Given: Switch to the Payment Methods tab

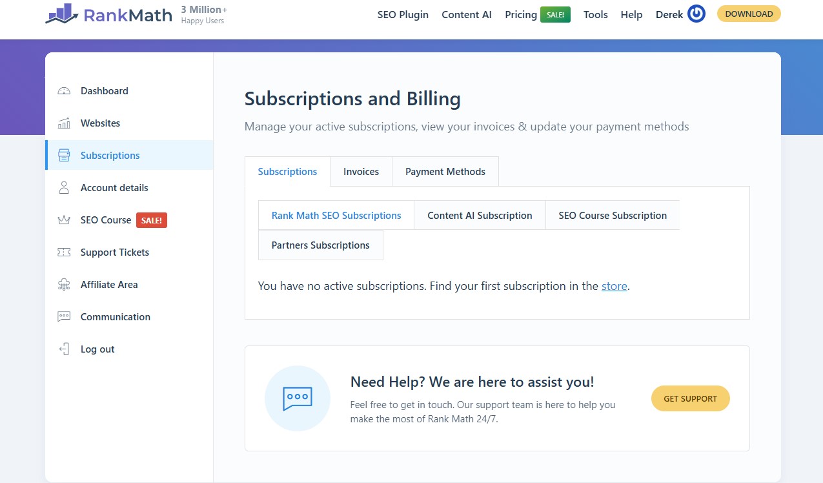Looking at the screenshot, I should click(445, 171).
